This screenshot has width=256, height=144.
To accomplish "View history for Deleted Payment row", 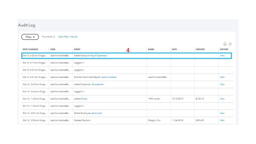I will click(x=222, y=120).
